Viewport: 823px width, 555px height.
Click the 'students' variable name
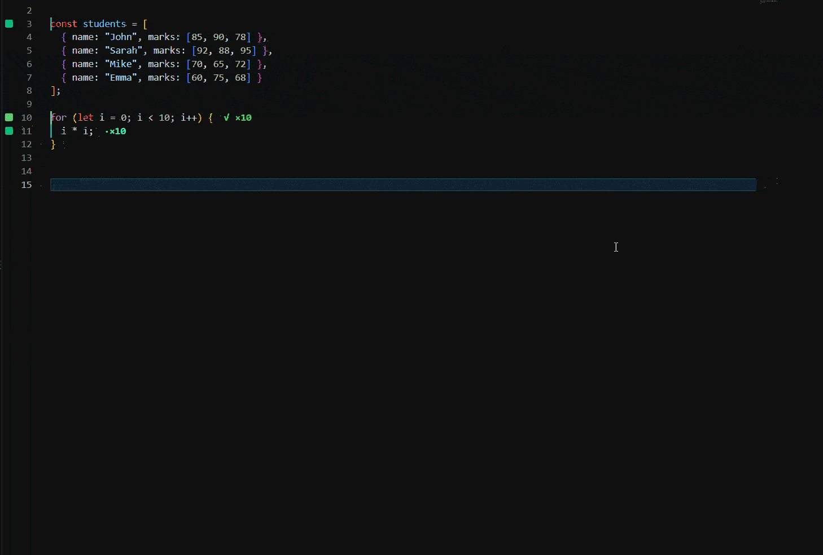104,24
